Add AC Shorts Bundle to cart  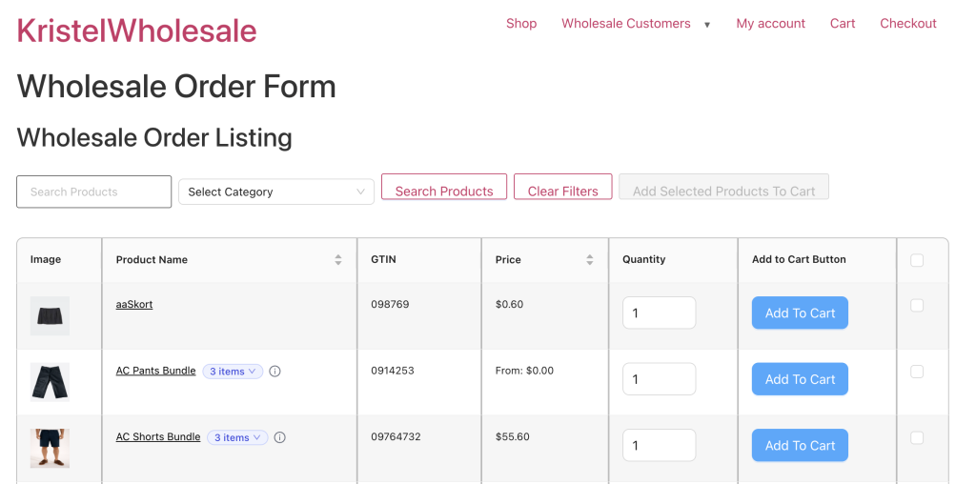tap(800, 446)
